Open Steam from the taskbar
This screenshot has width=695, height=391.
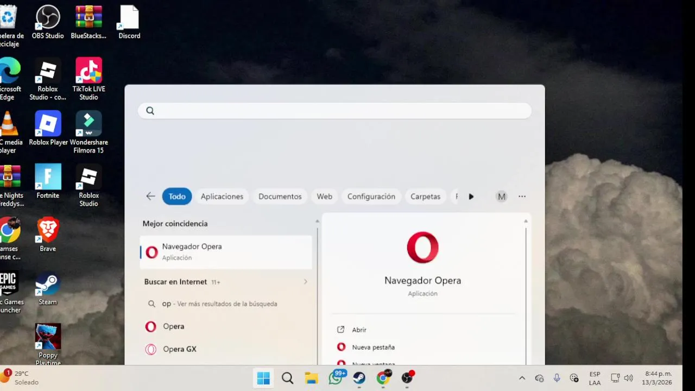tap(359, 378)
